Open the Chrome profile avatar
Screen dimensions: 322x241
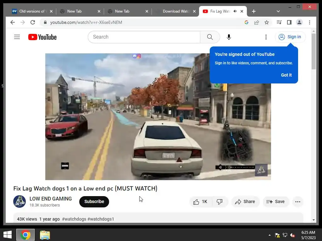point(299,22)
